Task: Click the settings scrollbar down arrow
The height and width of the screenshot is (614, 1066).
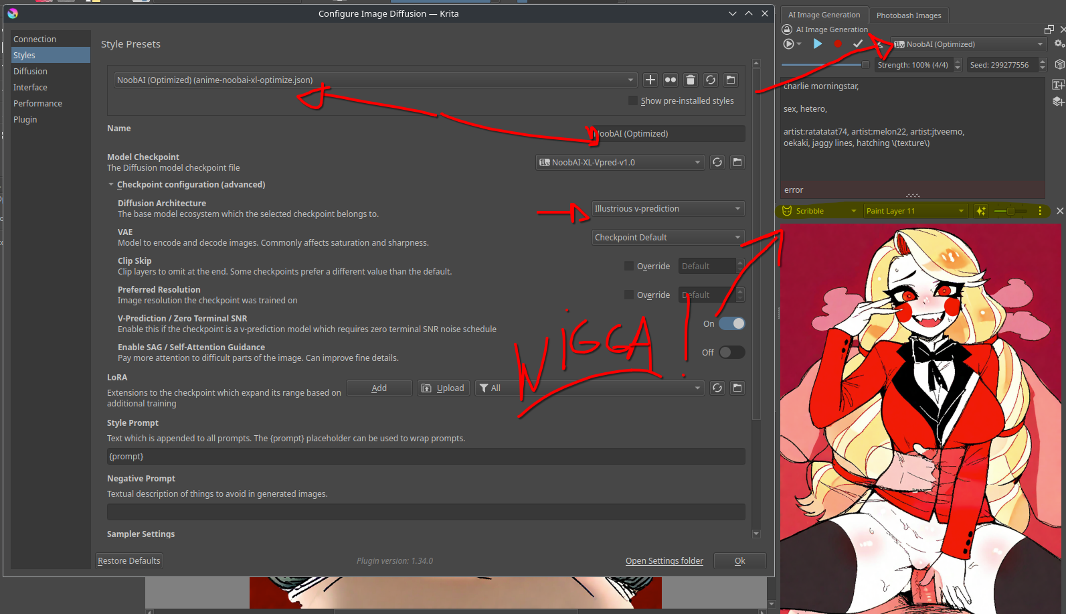Action: 756,534
